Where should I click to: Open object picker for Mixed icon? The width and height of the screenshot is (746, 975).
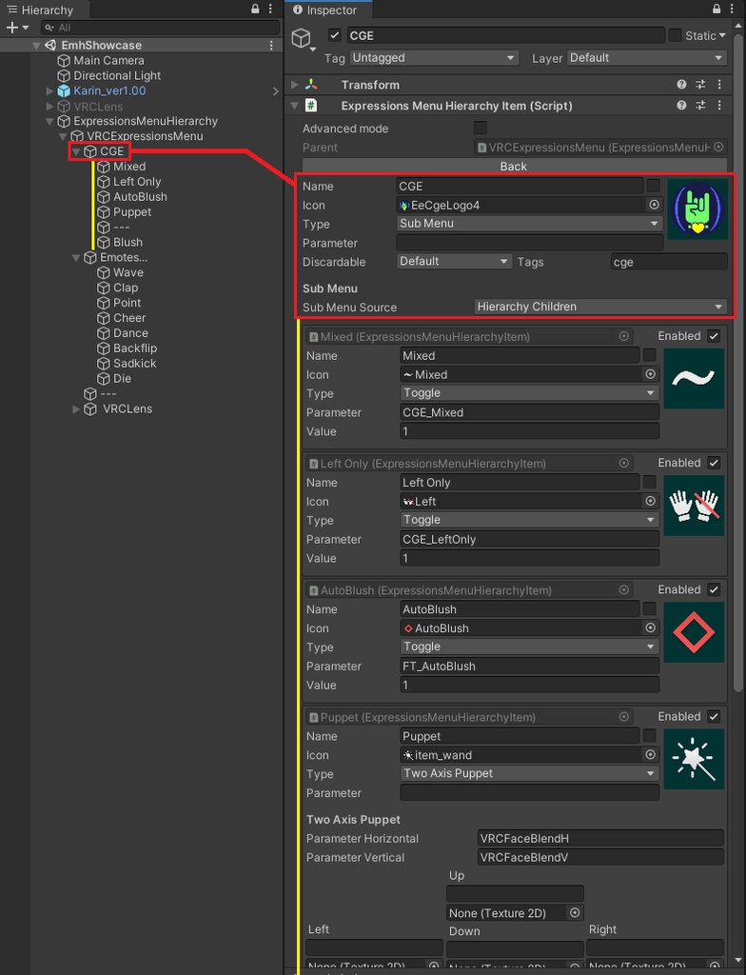[x=650, y=373]
